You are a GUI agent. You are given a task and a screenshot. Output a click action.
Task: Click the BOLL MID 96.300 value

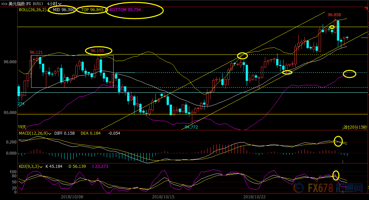coord(64,10)
